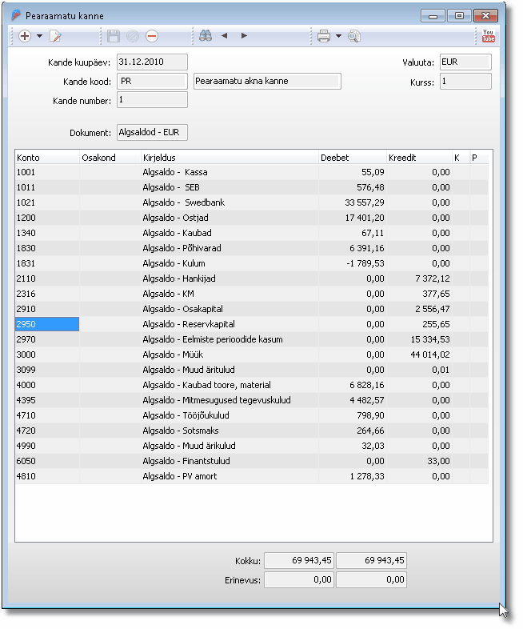Viewport: 523px width, 629px height.
Task: Go to next entry arrow
Action: point(244,36)
